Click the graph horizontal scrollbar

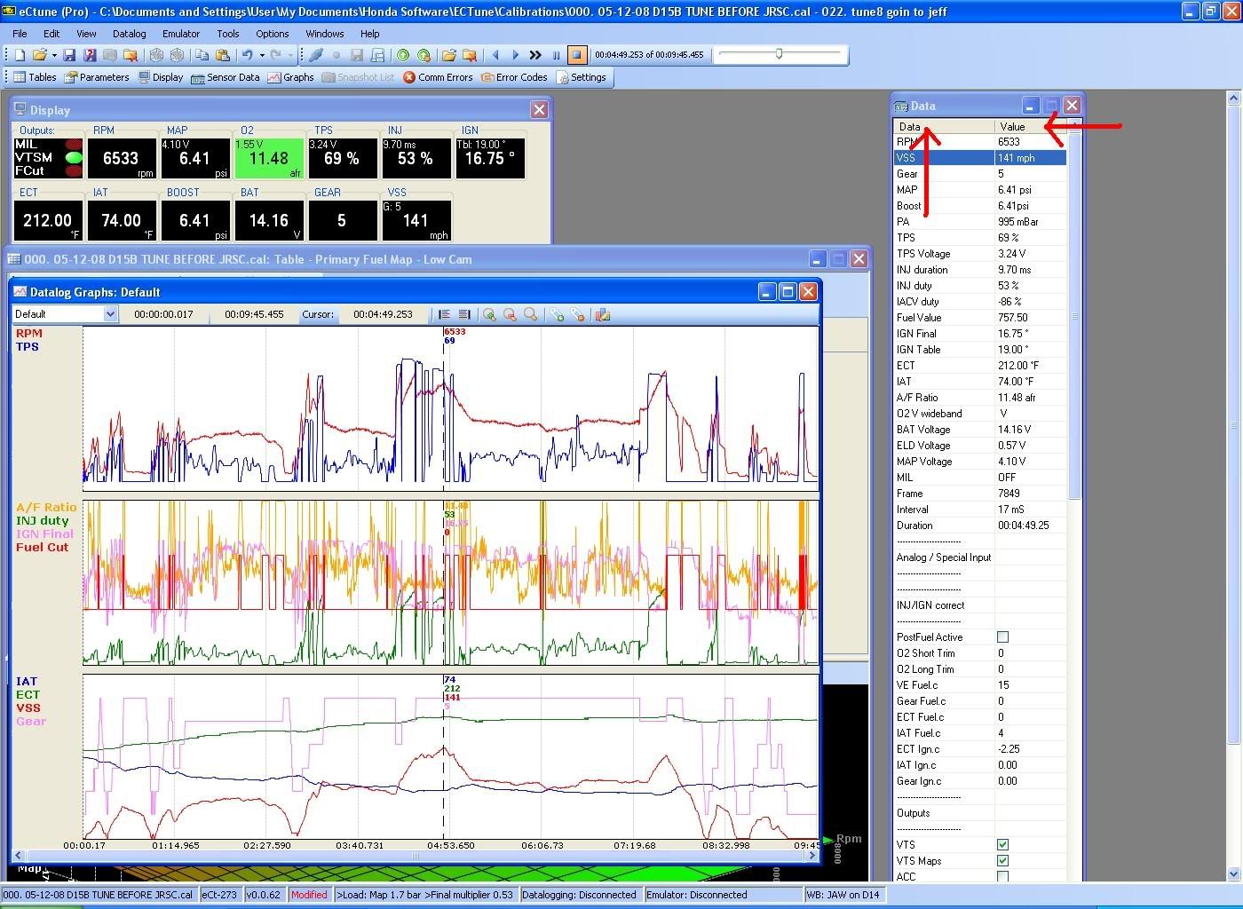pos(416,856)
